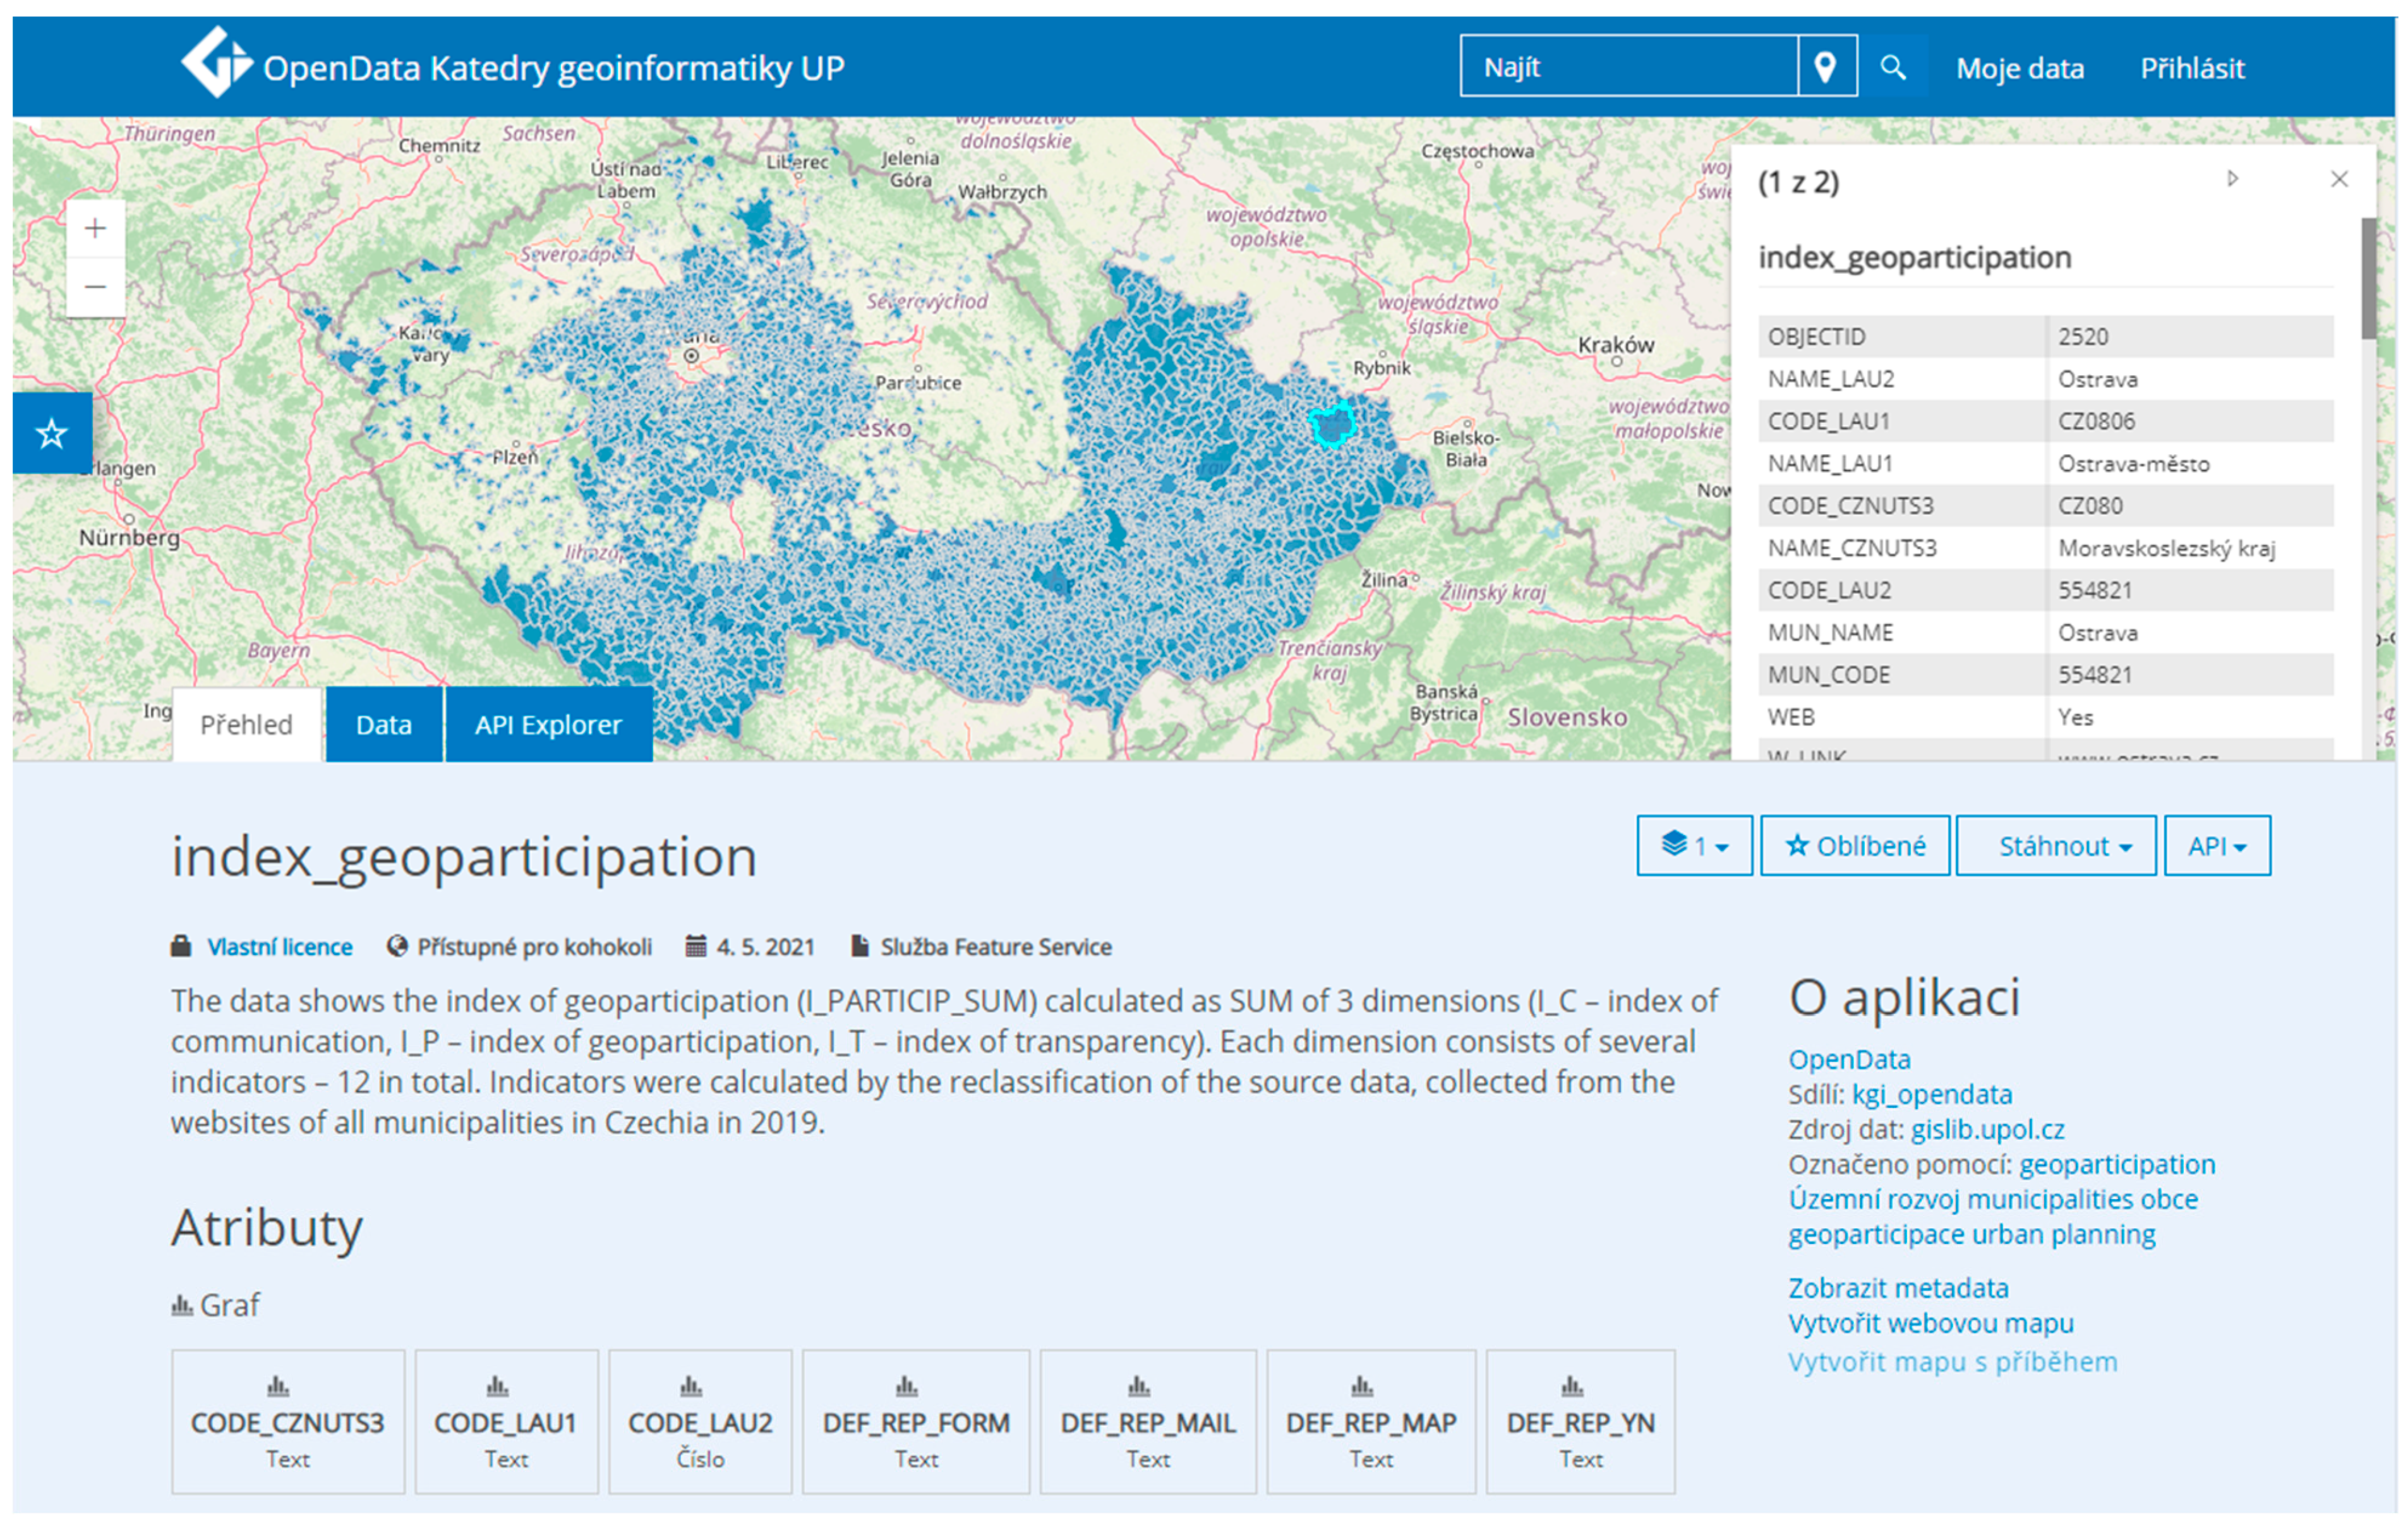Viewport: 2408px width, 1532px height.
Task: Open the Stáhnout download dropdown
Action: [2055, 846]
